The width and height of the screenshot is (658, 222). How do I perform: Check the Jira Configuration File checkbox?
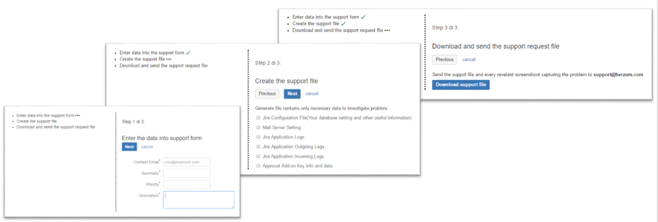[258, 118]
